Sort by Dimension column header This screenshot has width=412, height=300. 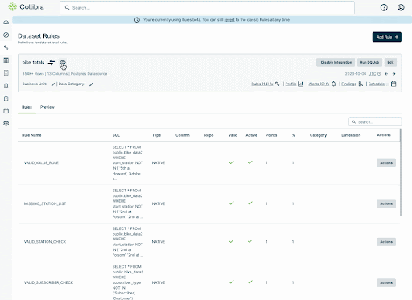351,135
